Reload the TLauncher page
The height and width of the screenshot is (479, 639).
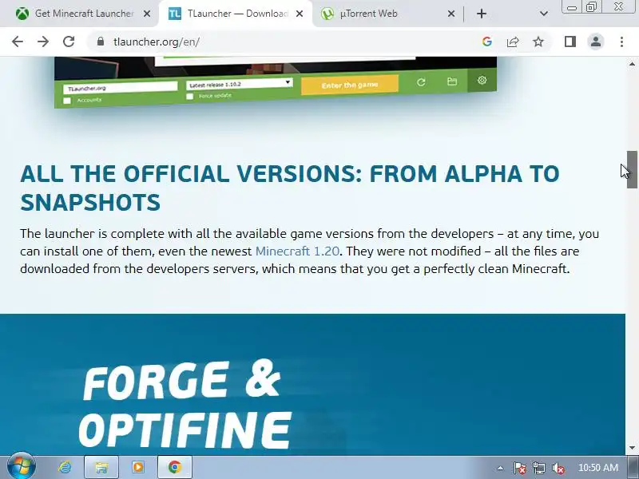click(x=69, y=42)
